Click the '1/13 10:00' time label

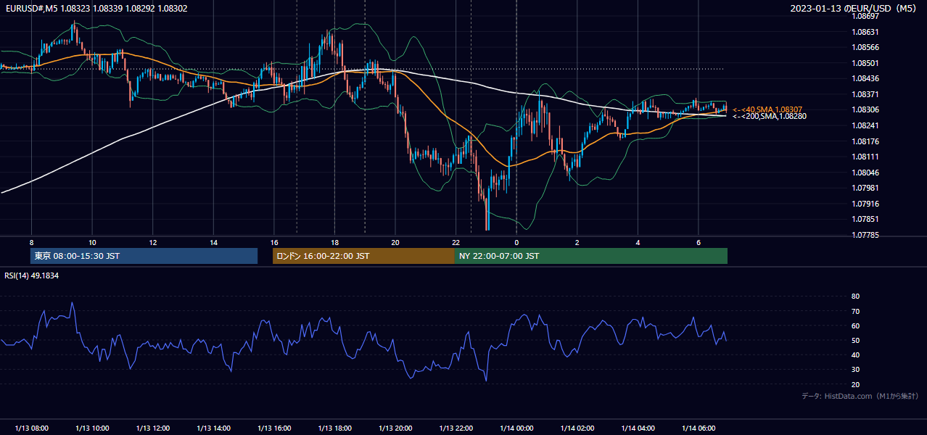[92, 428]
